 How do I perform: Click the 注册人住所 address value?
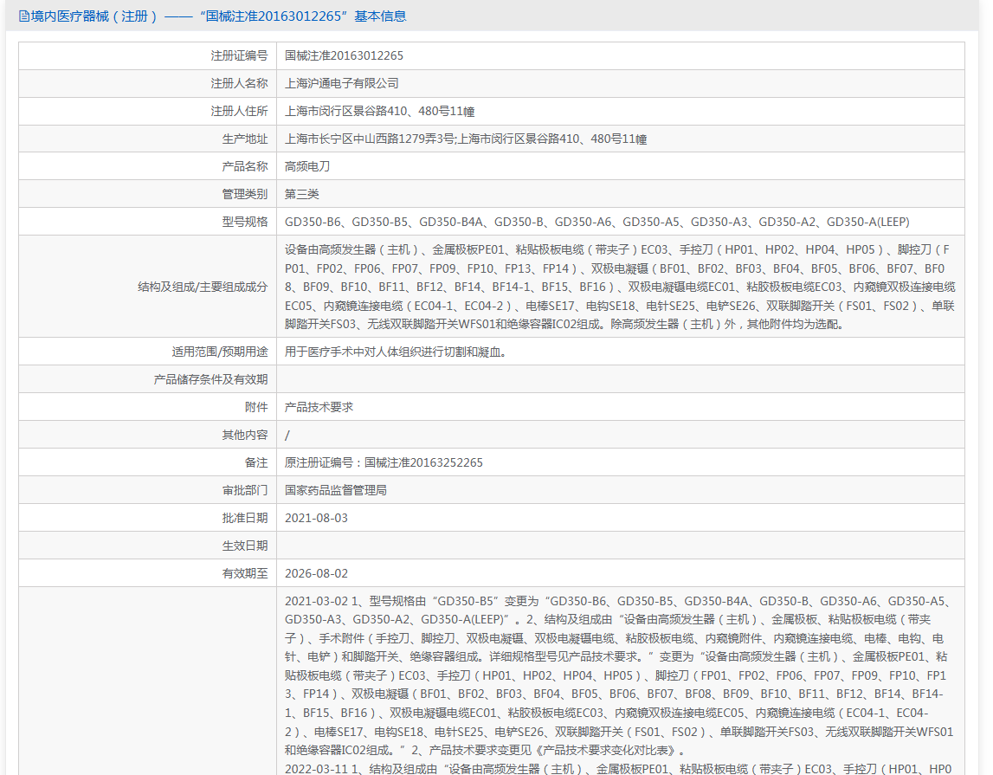click(379, 111)
